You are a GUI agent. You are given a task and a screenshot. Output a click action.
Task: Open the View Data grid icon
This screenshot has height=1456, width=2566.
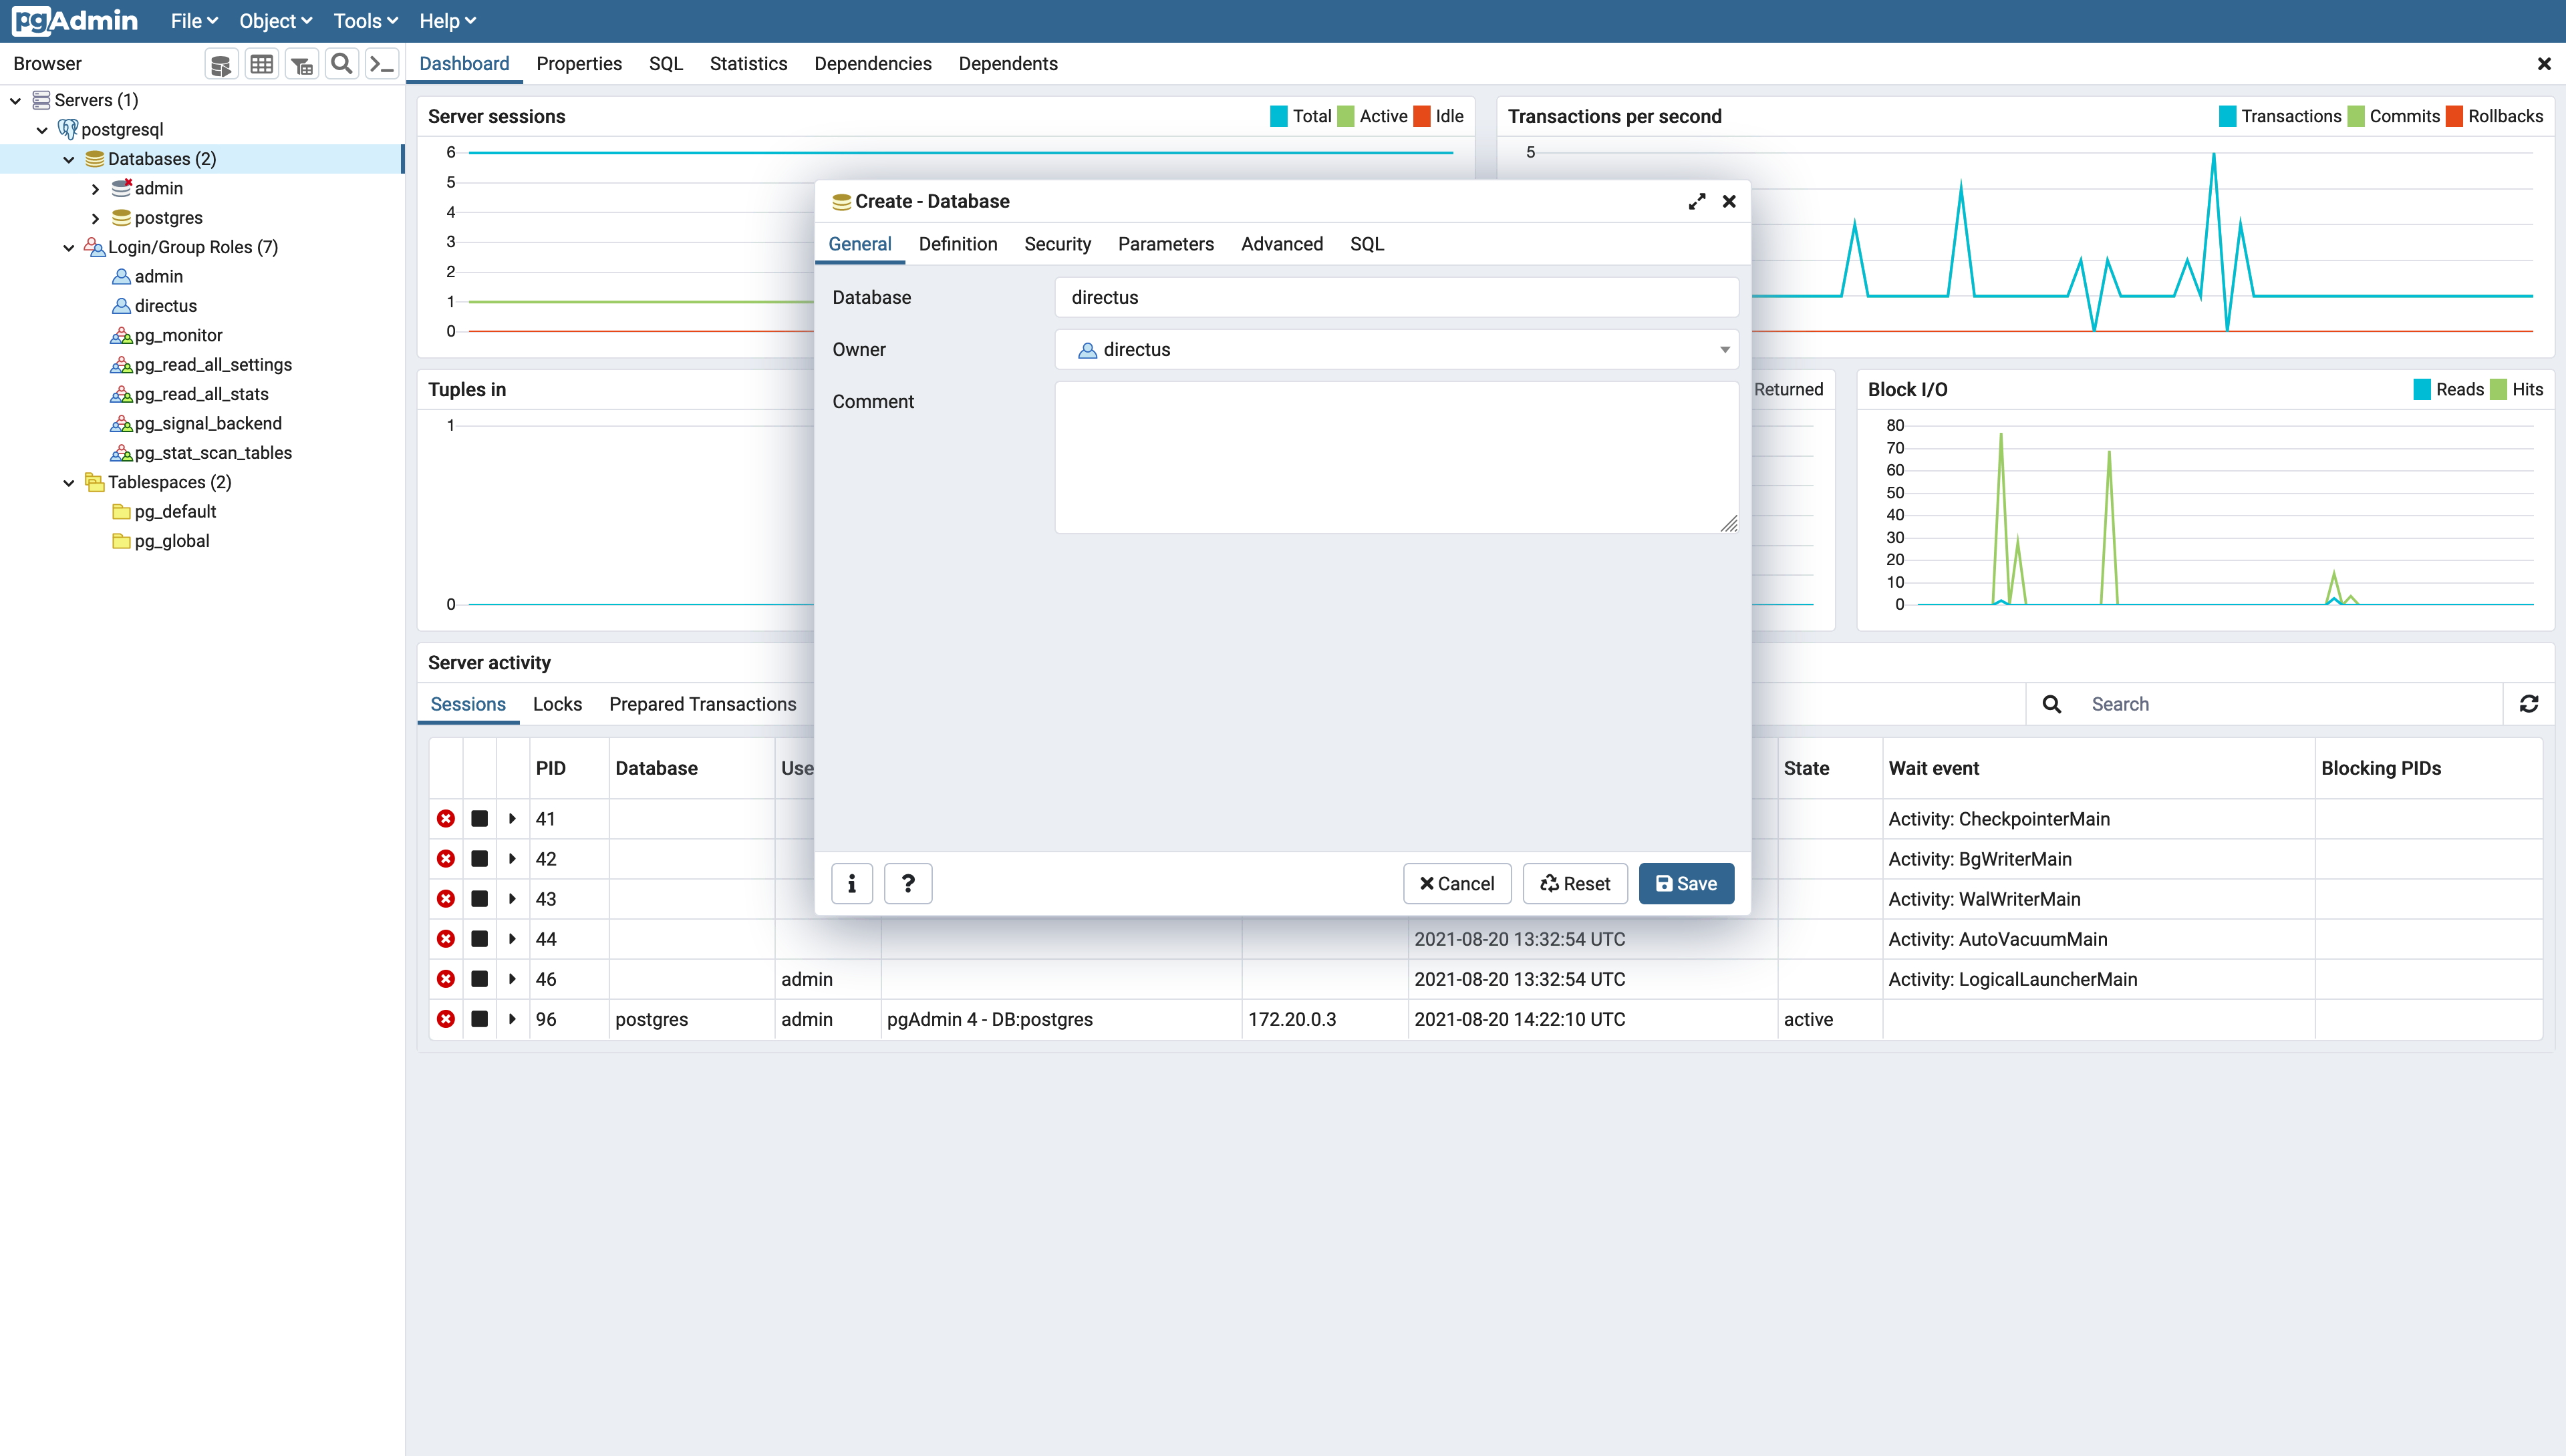click(x=261, y=63)
